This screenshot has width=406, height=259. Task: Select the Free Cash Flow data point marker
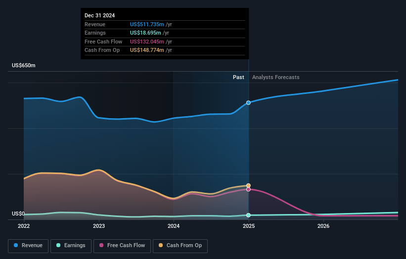pos(248,189)
